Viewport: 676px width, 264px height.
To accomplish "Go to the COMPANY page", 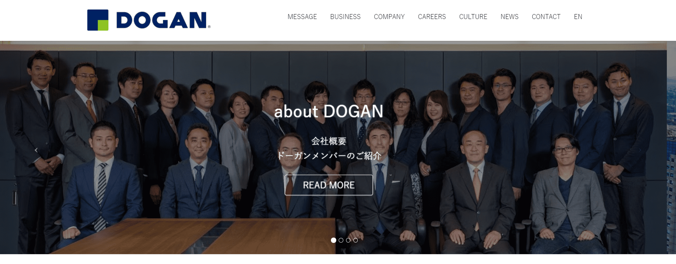I will coord(389,17).
